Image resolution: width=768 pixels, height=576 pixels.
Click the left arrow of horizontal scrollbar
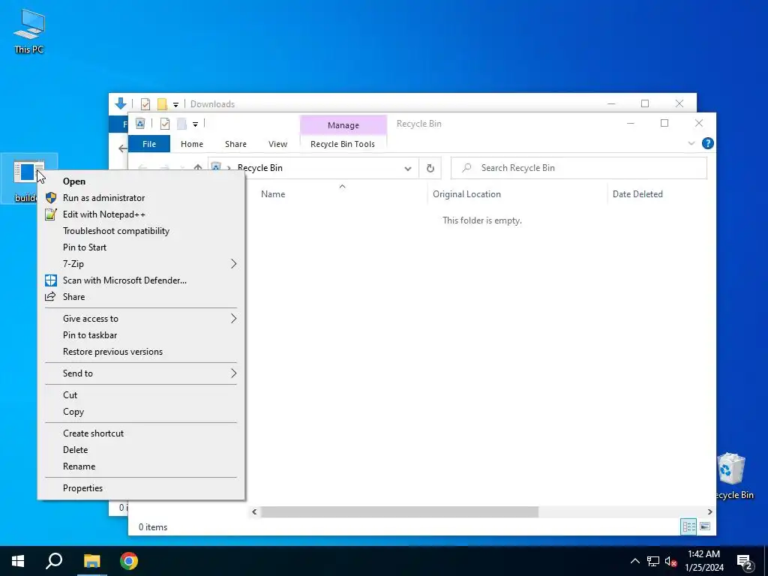tap(254, 511)
